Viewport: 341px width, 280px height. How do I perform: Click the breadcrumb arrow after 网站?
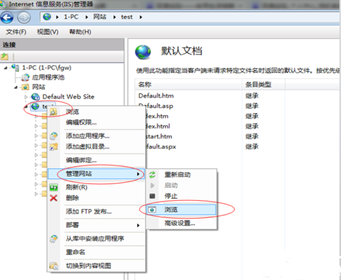point(115,17)
